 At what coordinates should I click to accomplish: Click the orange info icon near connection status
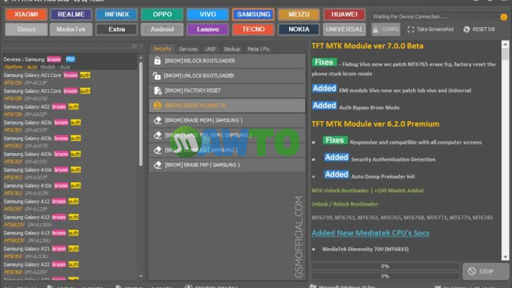coord(504,17)
